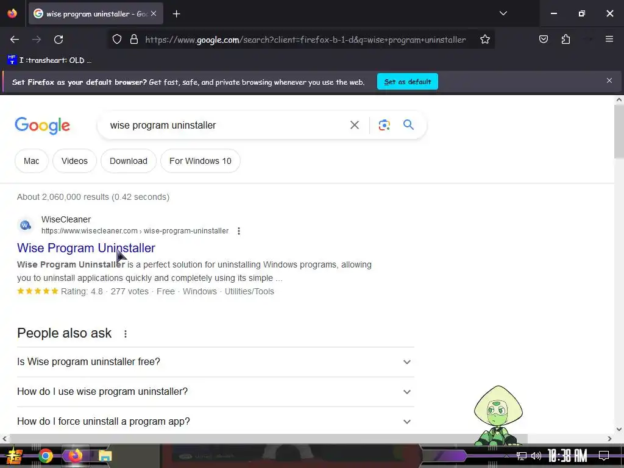Open the tracking protection shield icon

116,40
